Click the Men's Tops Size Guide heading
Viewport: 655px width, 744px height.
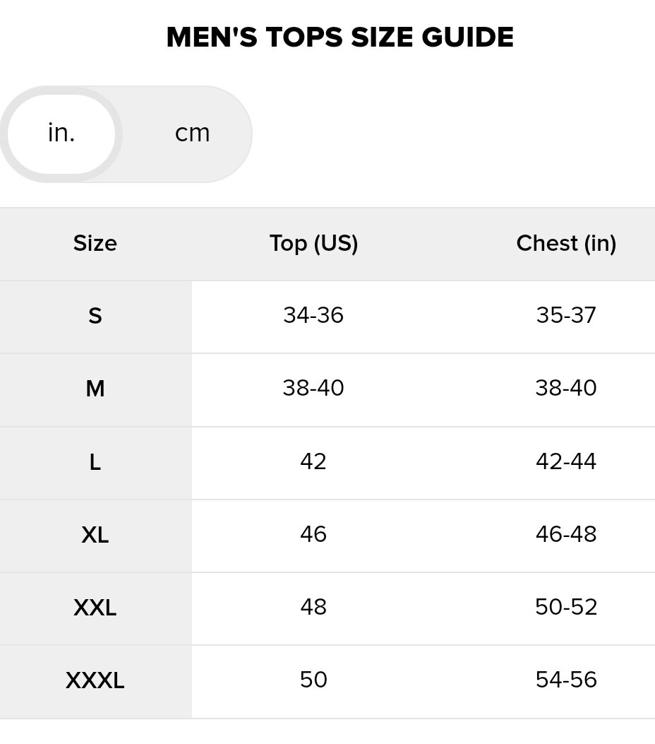point(339,37)
